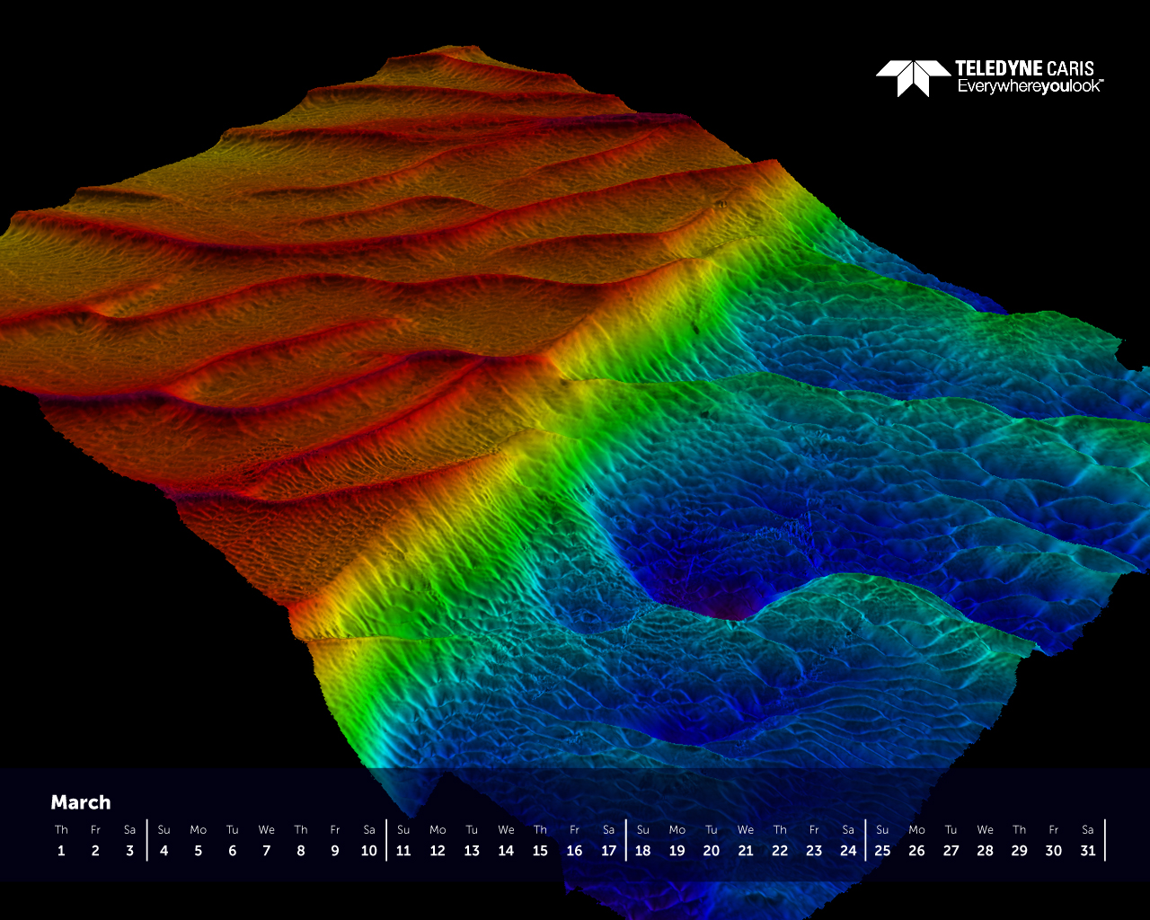Viewport: 1150px width, 920px height.
Task: Select date 27 in calendar
Action: coord(951,851)
